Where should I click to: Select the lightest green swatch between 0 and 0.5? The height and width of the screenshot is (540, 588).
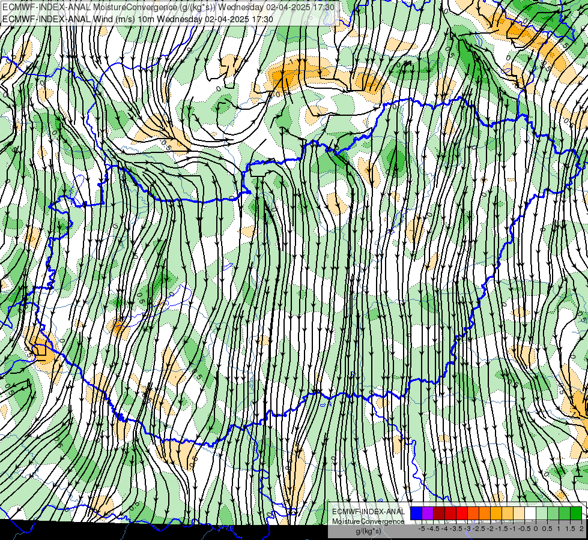(542, 514)
